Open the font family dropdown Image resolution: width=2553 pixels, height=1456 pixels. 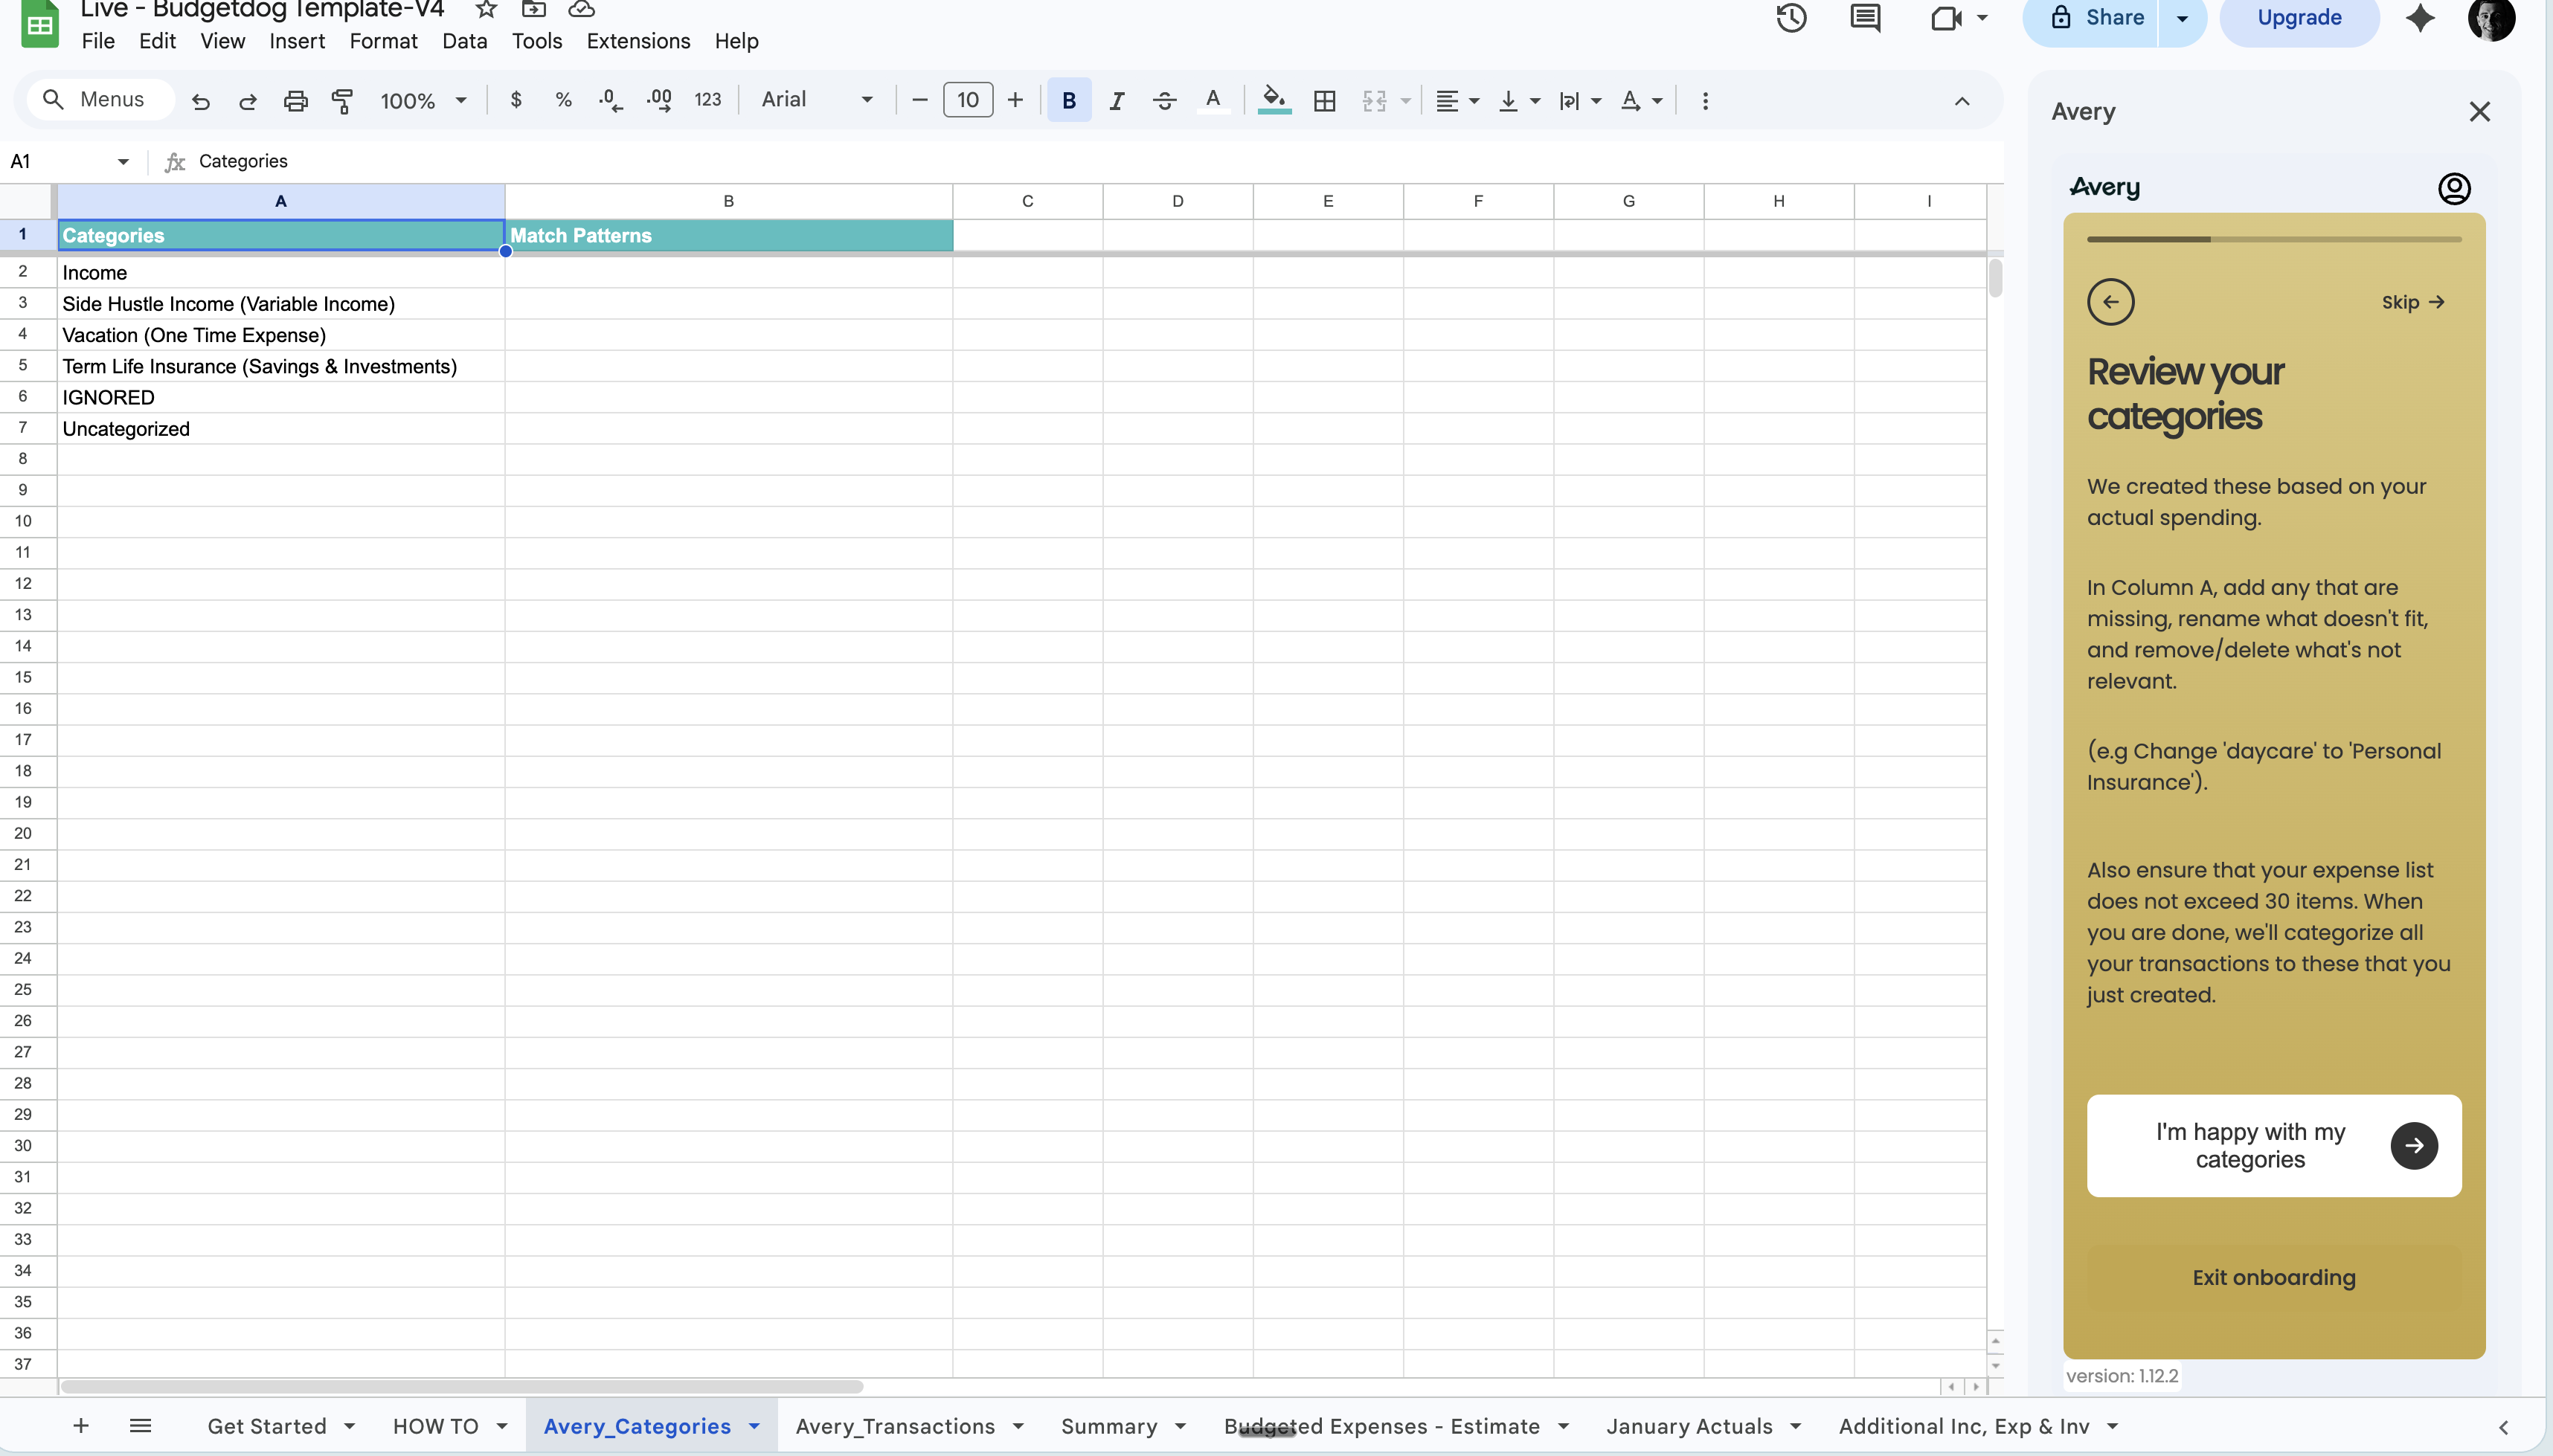coord(815,100)
